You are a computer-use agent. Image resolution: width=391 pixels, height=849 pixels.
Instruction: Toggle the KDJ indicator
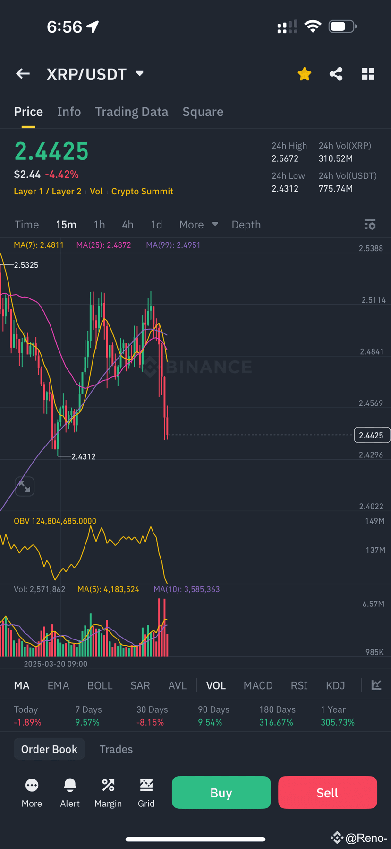tap(336, 685)
